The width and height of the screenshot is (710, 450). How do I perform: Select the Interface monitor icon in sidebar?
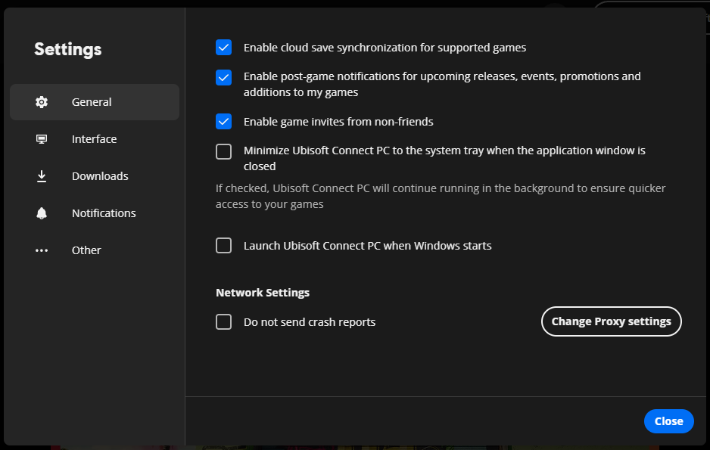(x=42, y=138)
